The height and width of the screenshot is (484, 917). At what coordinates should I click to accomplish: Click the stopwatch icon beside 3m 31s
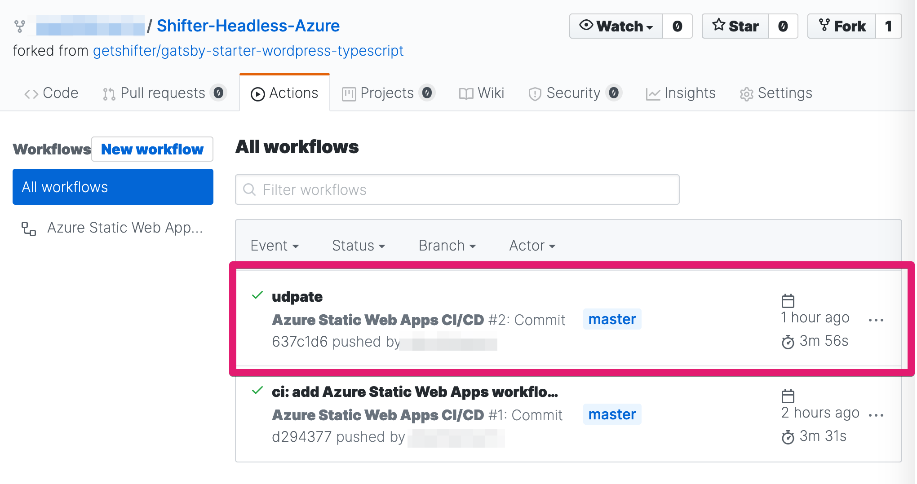pyautogui.click(x=788, y=437)
